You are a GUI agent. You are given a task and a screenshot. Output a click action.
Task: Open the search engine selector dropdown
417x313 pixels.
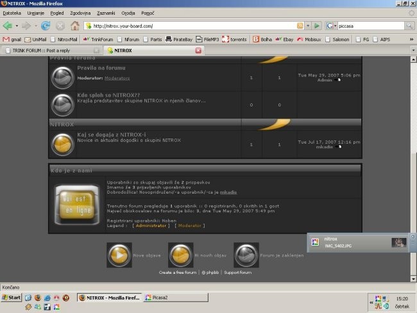click(x=332, y=26)
